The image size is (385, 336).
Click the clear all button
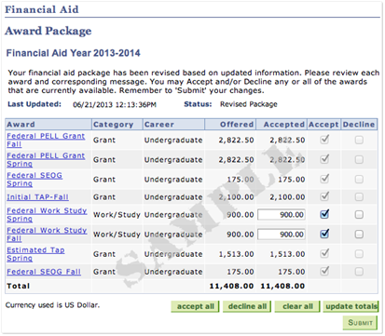click(x=297, y=306)
